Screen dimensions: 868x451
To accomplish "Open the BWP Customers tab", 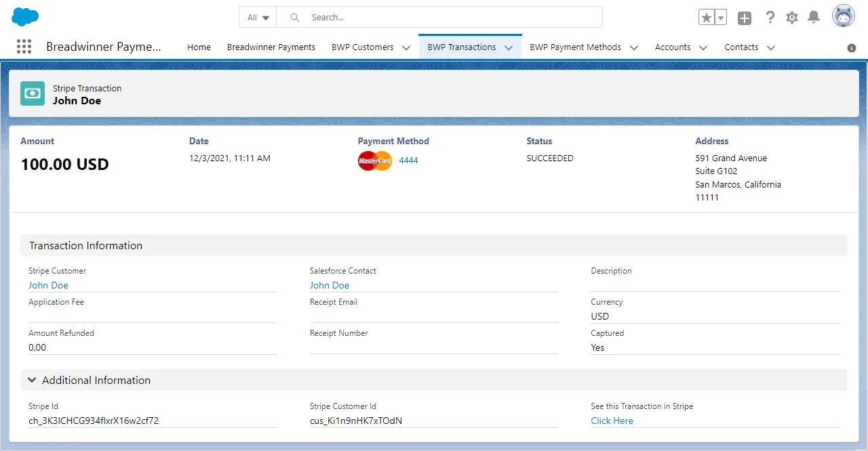I will [362, 47].
